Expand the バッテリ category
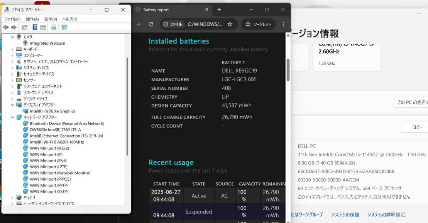This screenshot has width=428, height=223. 12,198
